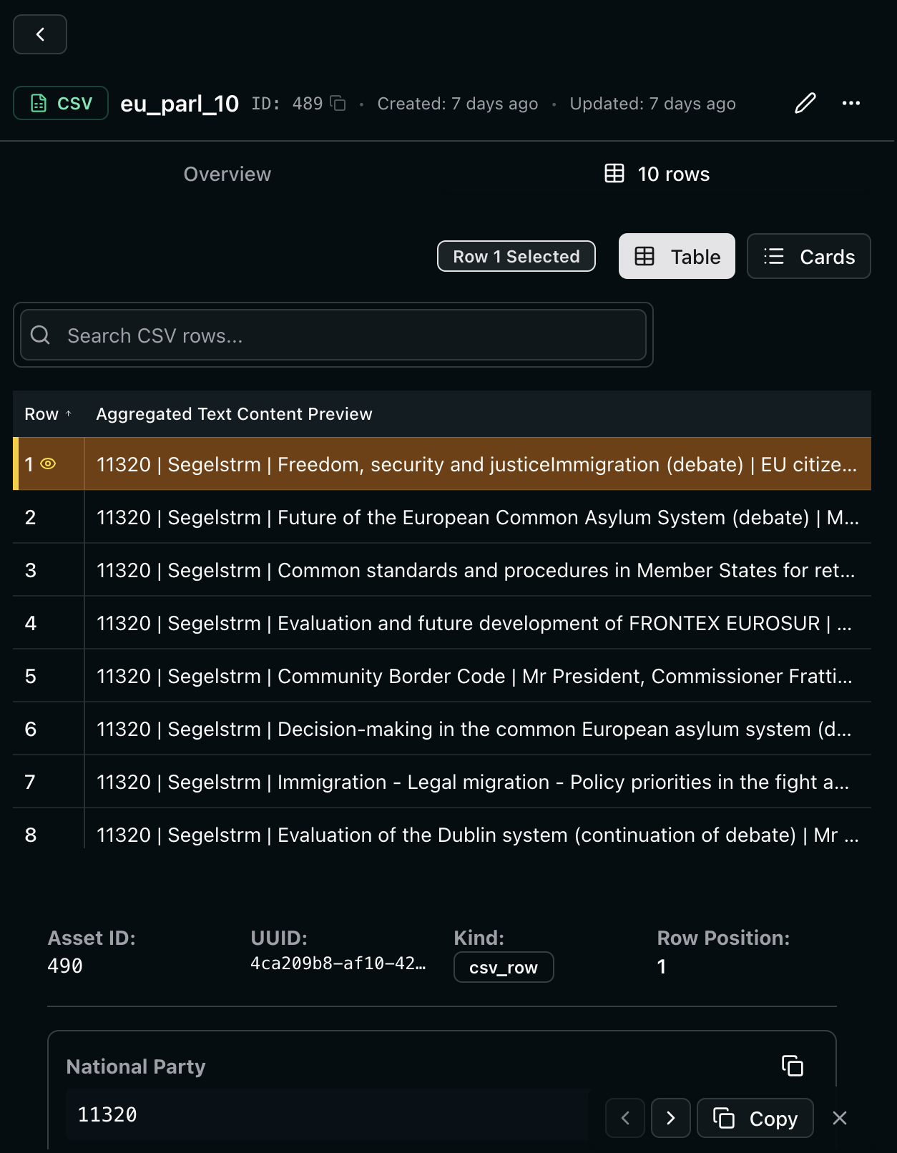Go to next row with right arrow
The height and width of the screenshot is (1153, 897).
click(671, 1118)
